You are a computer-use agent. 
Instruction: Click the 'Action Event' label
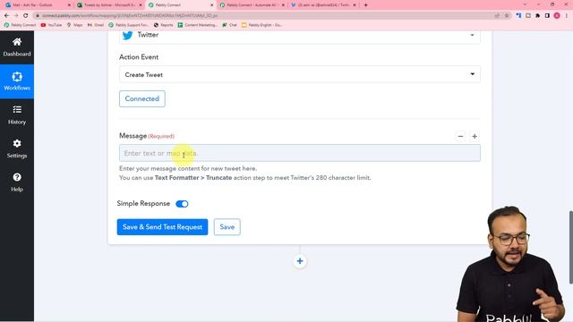(139, 57)
